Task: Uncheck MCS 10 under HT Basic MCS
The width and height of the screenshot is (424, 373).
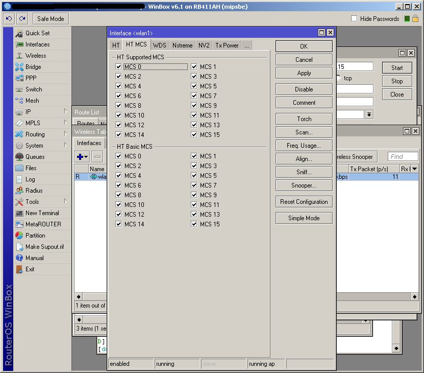Action: [118, 204]
